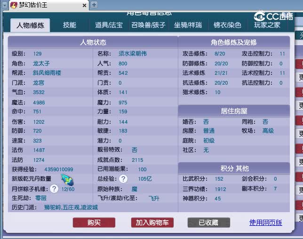Open the 道具/法宝 tab
Viewport: 303px width, 239px height.
(x=109, y=25)
